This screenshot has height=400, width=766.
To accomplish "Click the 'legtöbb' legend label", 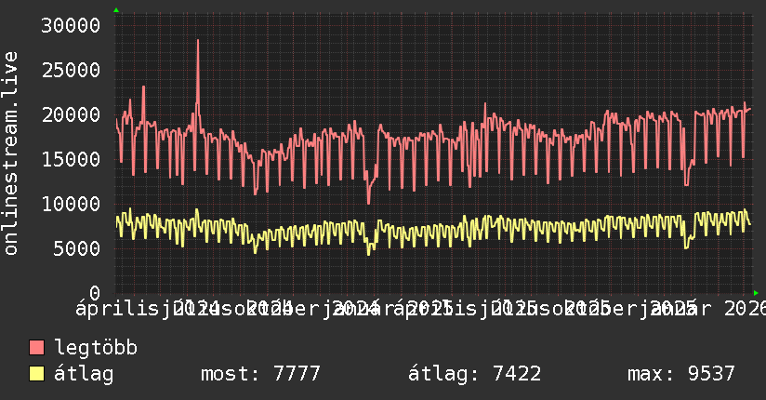I will [96, 347].
